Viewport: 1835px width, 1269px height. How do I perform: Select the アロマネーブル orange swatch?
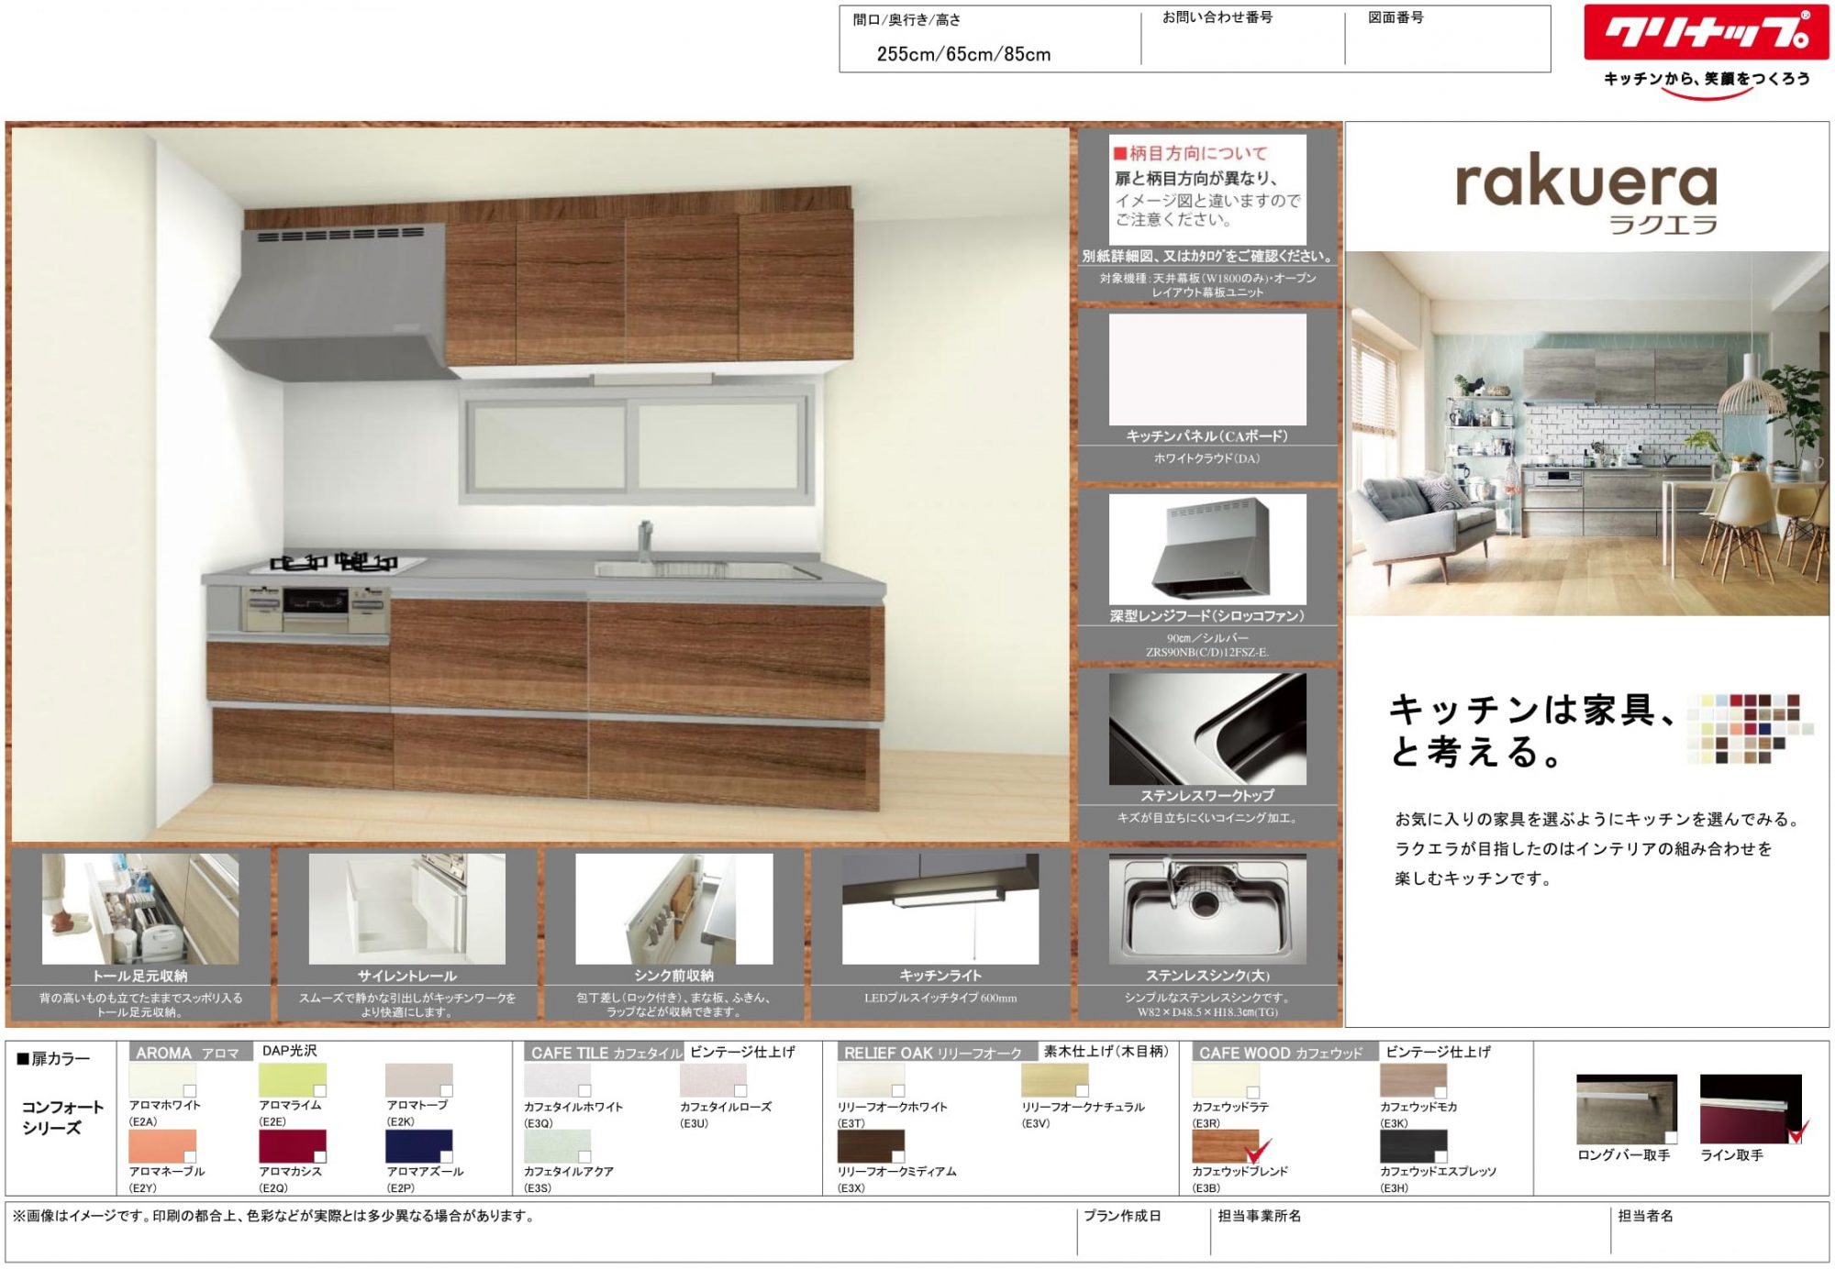162,1146
